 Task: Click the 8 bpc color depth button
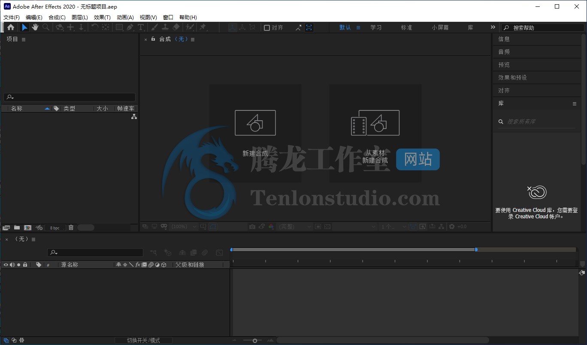pos(55,228)
